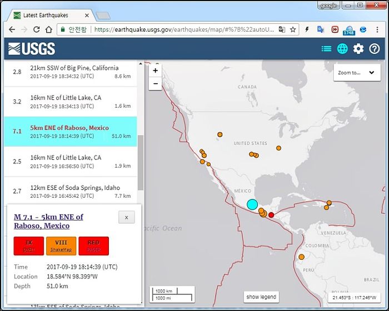
Task: Click the google profile button in title bar
Action: [328, 6]
